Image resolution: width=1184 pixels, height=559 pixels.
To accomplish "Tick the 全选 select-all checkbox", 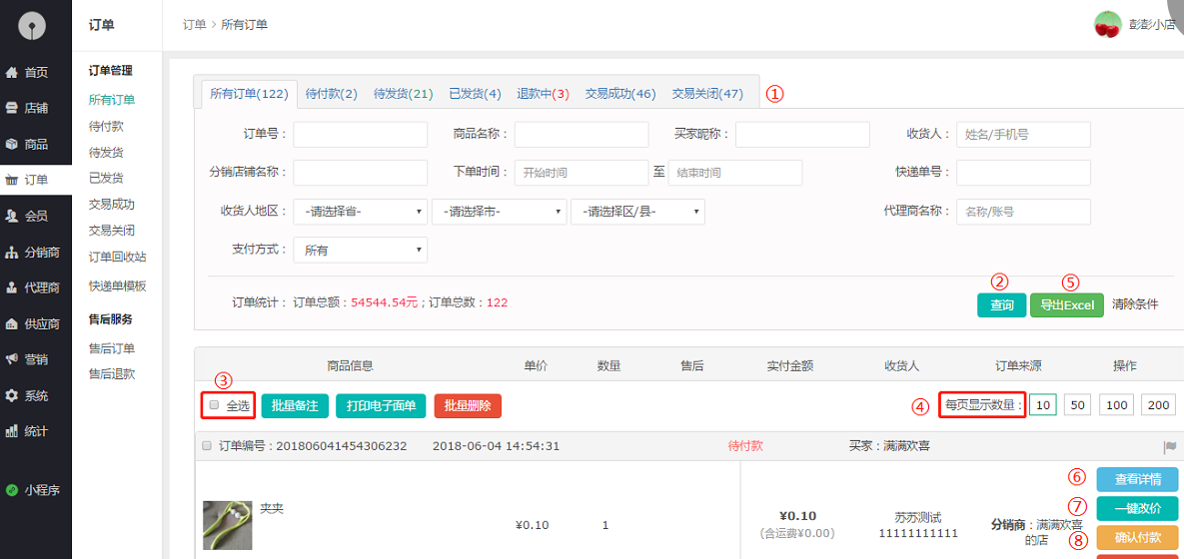I will 214,405.
